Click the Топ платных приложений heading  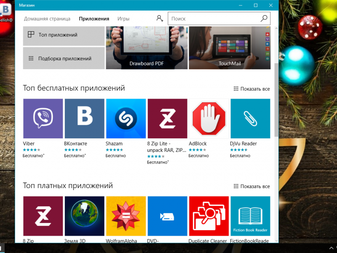coord(68,186)
